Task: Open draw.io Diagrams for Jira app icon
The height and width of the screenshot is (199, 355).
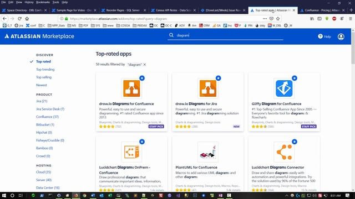Action: tap(208, 88)
